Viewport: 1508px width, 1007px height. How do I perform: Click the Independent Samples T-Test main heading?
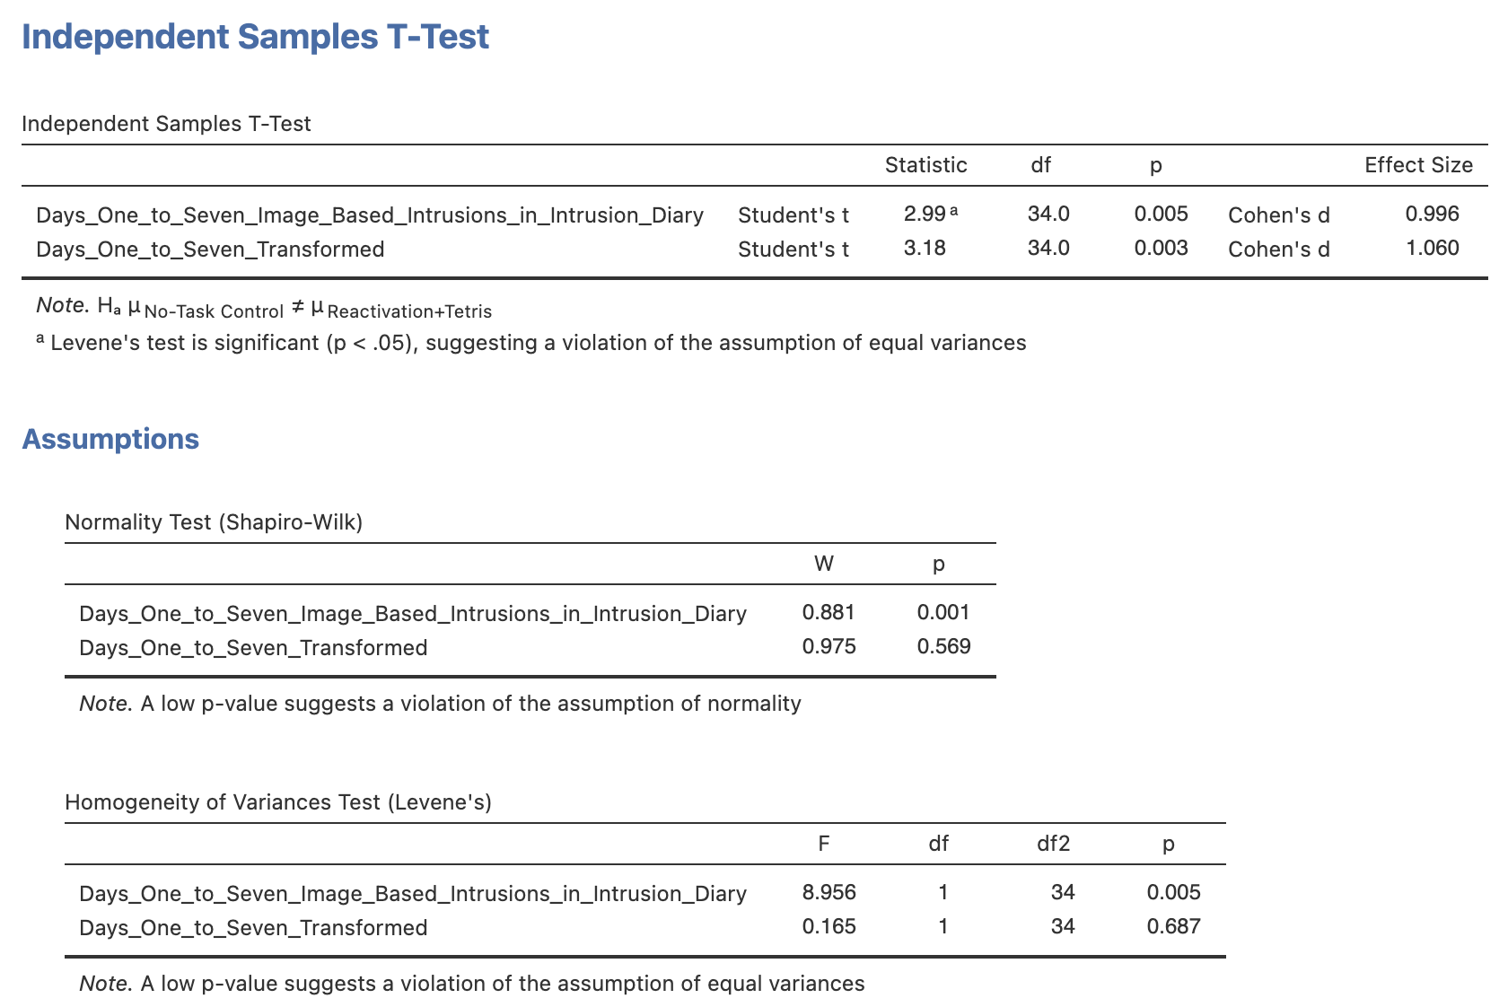click(255, 37)
